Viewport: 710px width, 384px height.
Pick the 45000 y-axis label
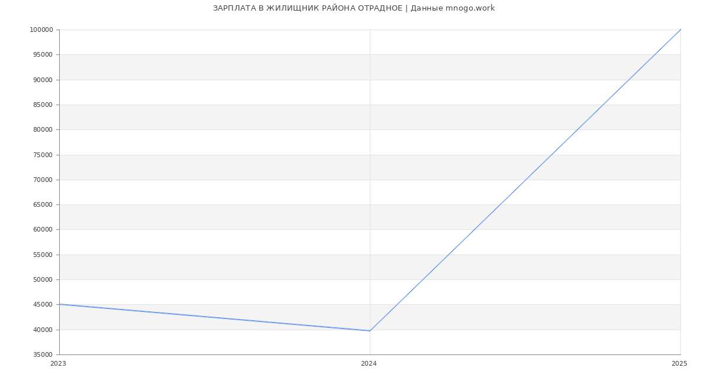(43, 305)
